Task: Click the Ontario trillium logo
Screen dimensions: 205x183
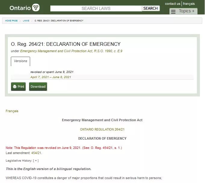Action: pos(25,8)
